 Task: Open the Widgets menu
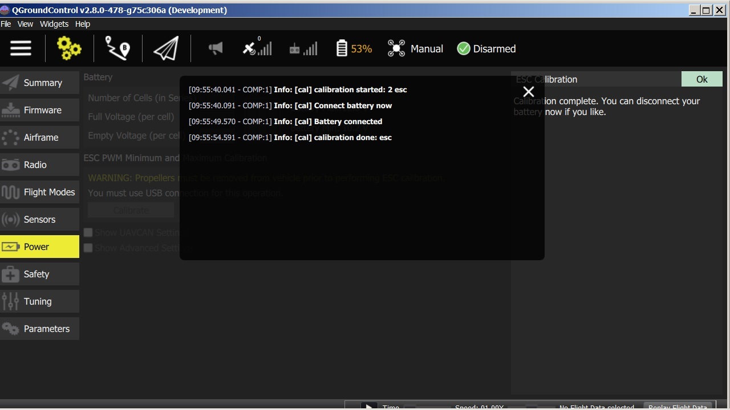point(54,24)
